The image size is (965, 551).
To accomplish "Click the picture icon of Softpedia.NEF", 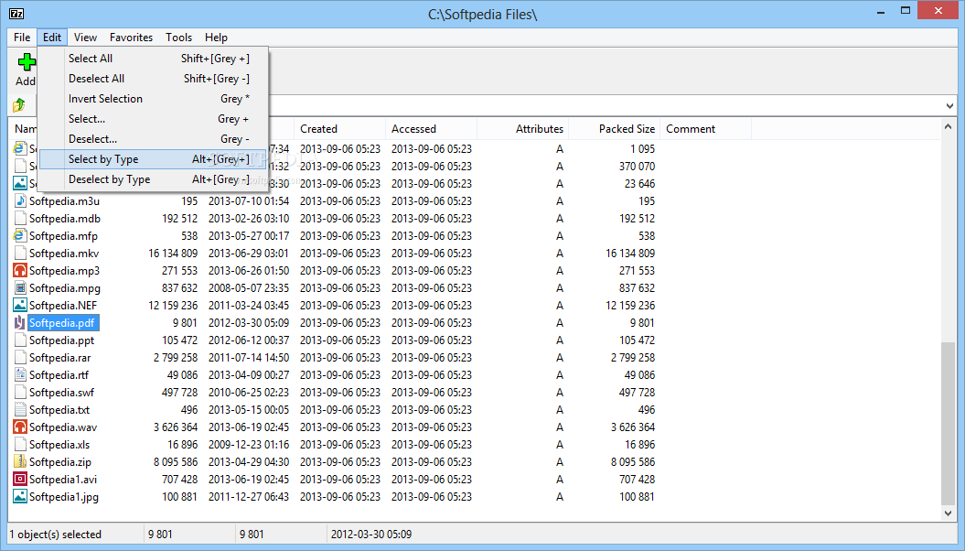I will [20, 305].
